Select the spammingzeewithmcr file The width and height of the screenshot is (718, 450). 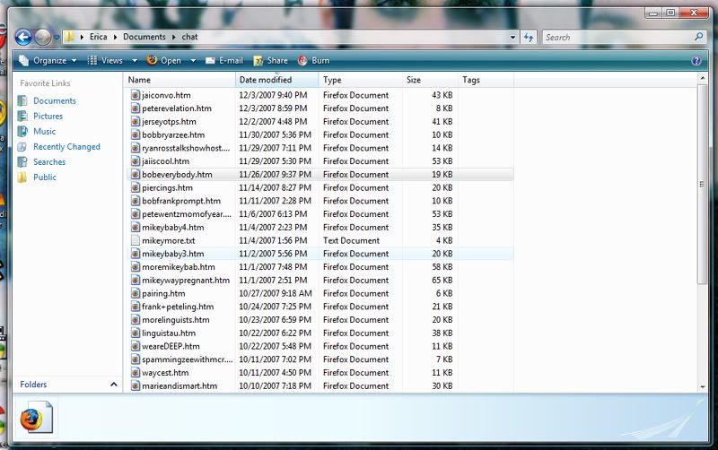click(x=187, y=359)
